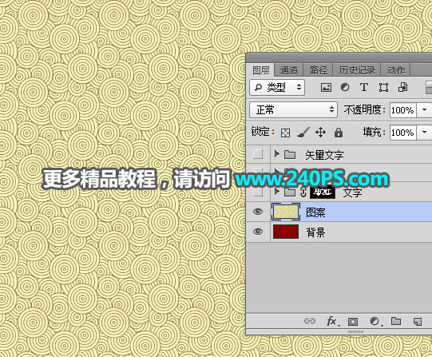The image size is (432, 357).
Task: Open the 类型 filter dropdown
Action: 277,88
